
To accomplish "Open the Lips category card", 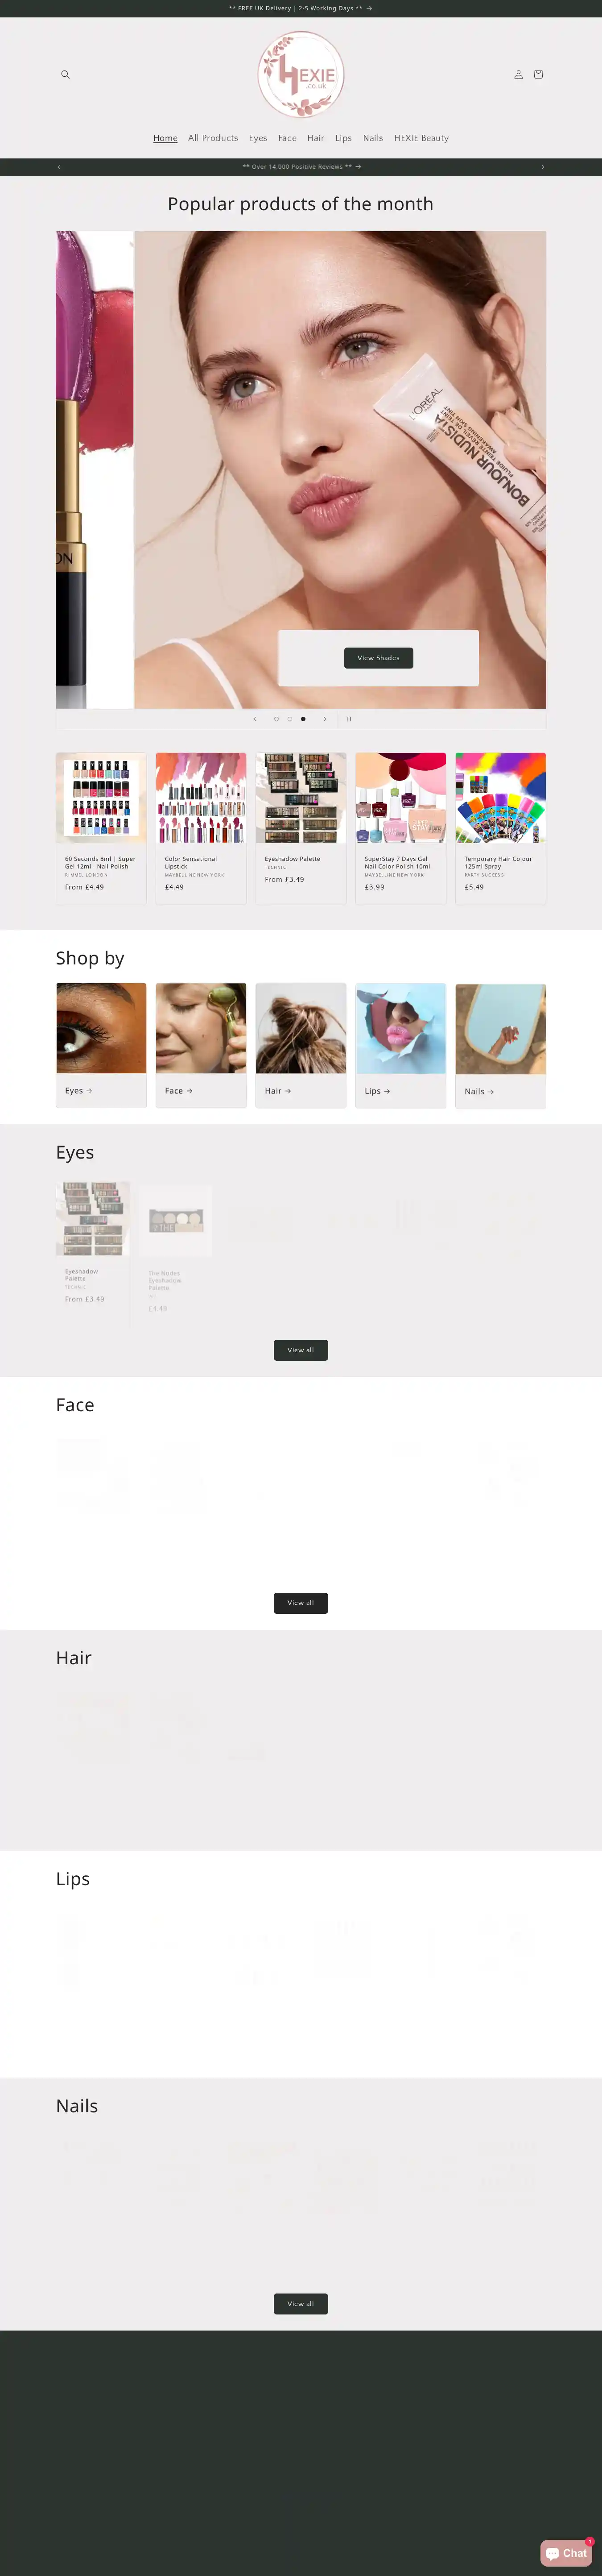I will coord(401,1045).
